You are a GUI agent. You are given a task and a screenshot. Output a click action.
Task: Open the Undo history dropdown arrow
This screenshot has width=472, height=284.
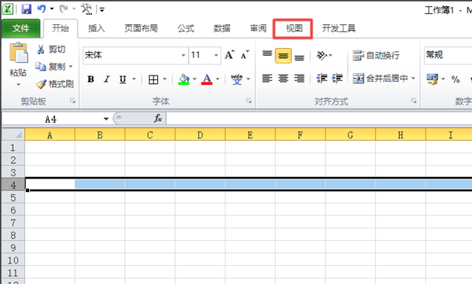pos(52,9)
